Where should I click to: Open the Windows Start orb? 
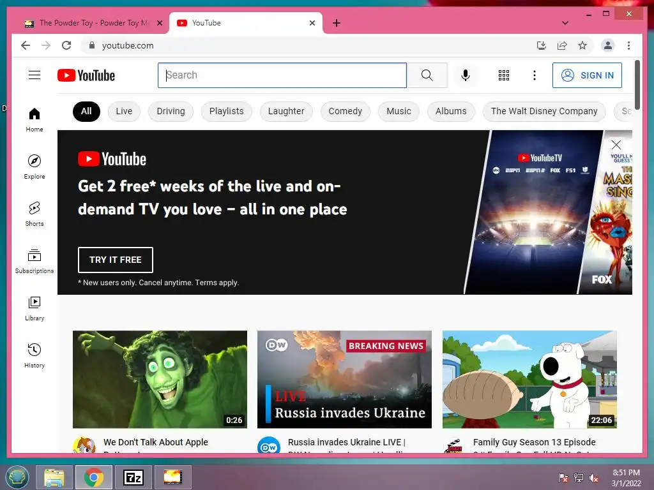[x=17, y=477]
